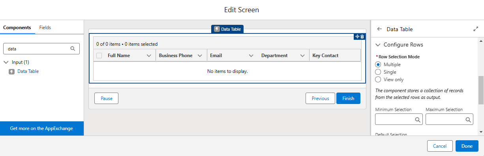Click the Key Contact column header
484x156 pixels.
click(x=325, y=56)
